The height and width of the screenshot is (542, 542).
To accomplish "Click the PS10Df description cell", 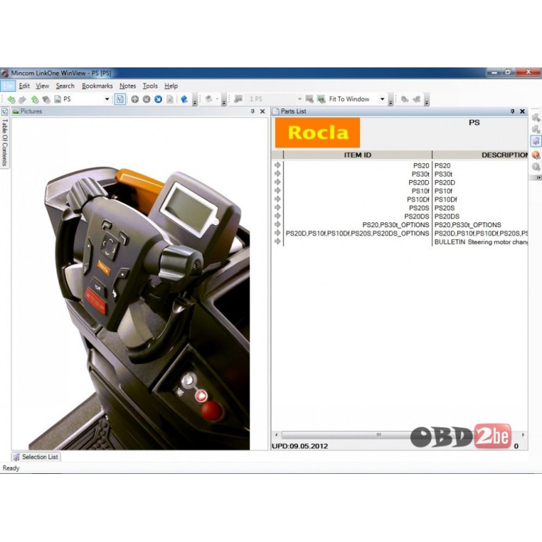I will tap(445, 199).
